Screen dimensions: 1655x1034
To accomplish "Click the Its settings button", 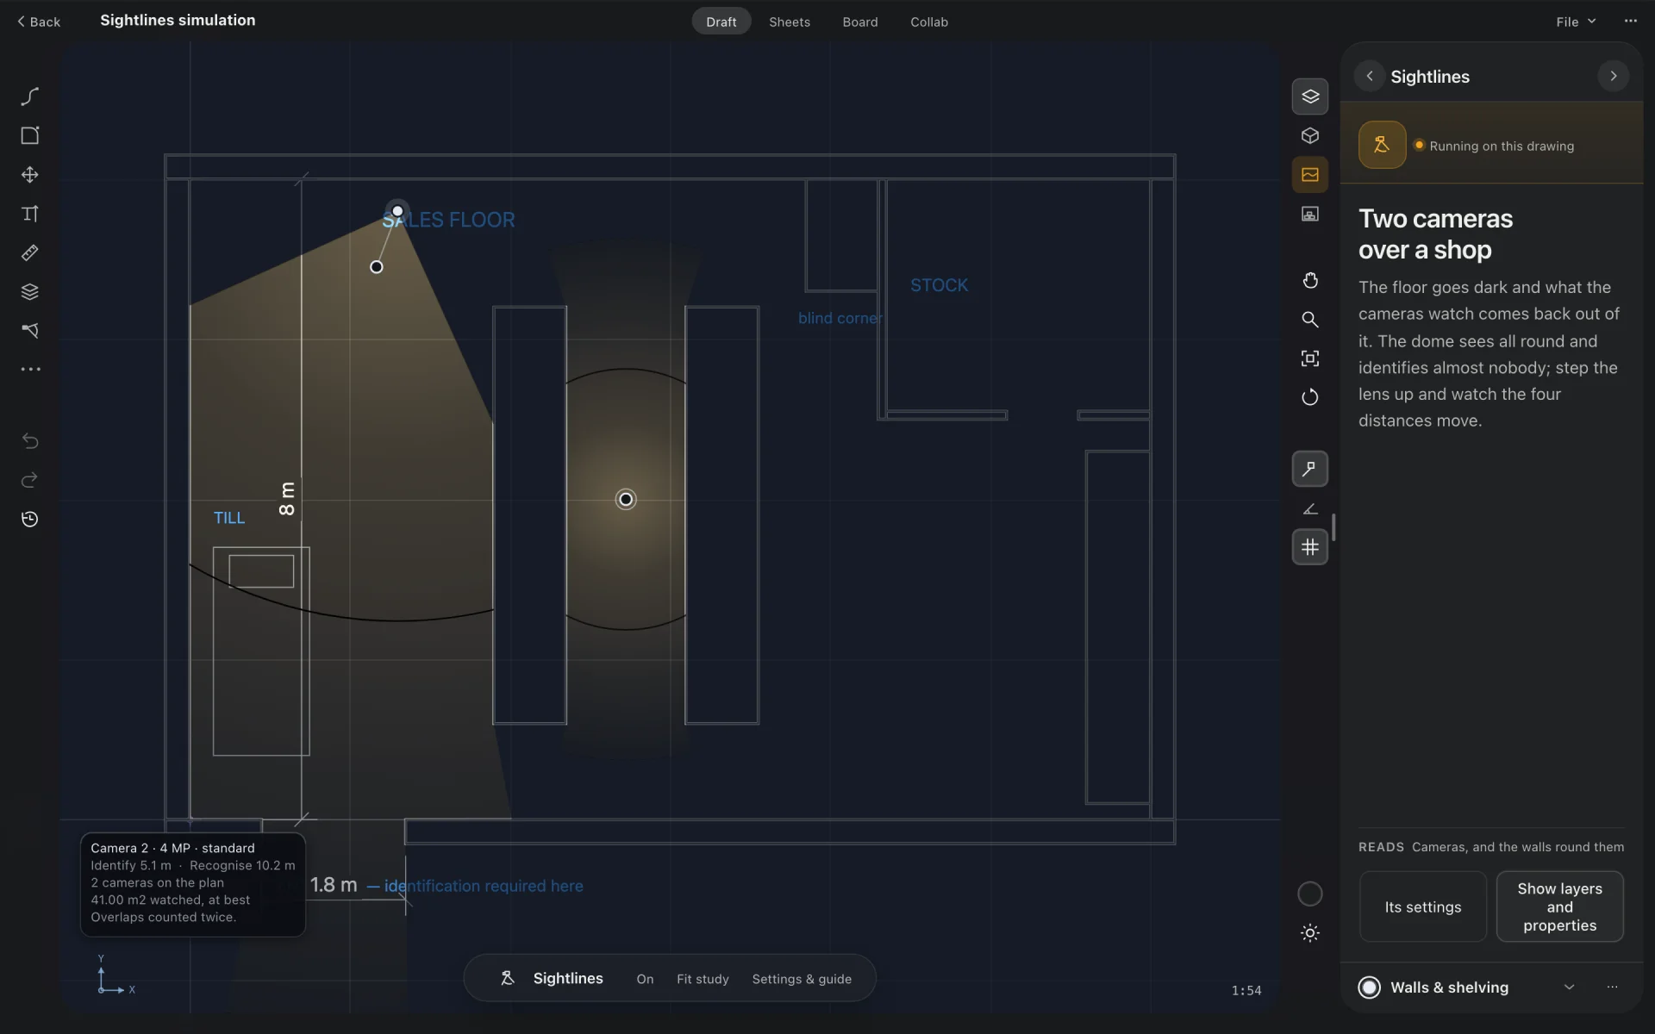I will [x=1423, y=906].
